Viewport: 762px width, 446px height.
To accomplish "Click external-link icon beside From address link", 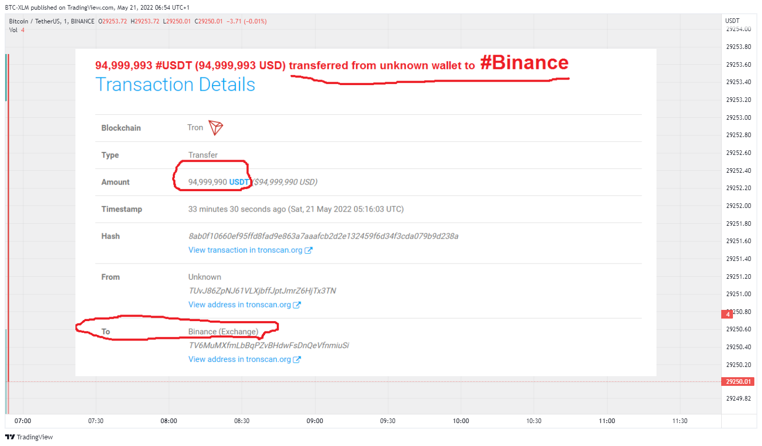I will click(x=297, y=305).
